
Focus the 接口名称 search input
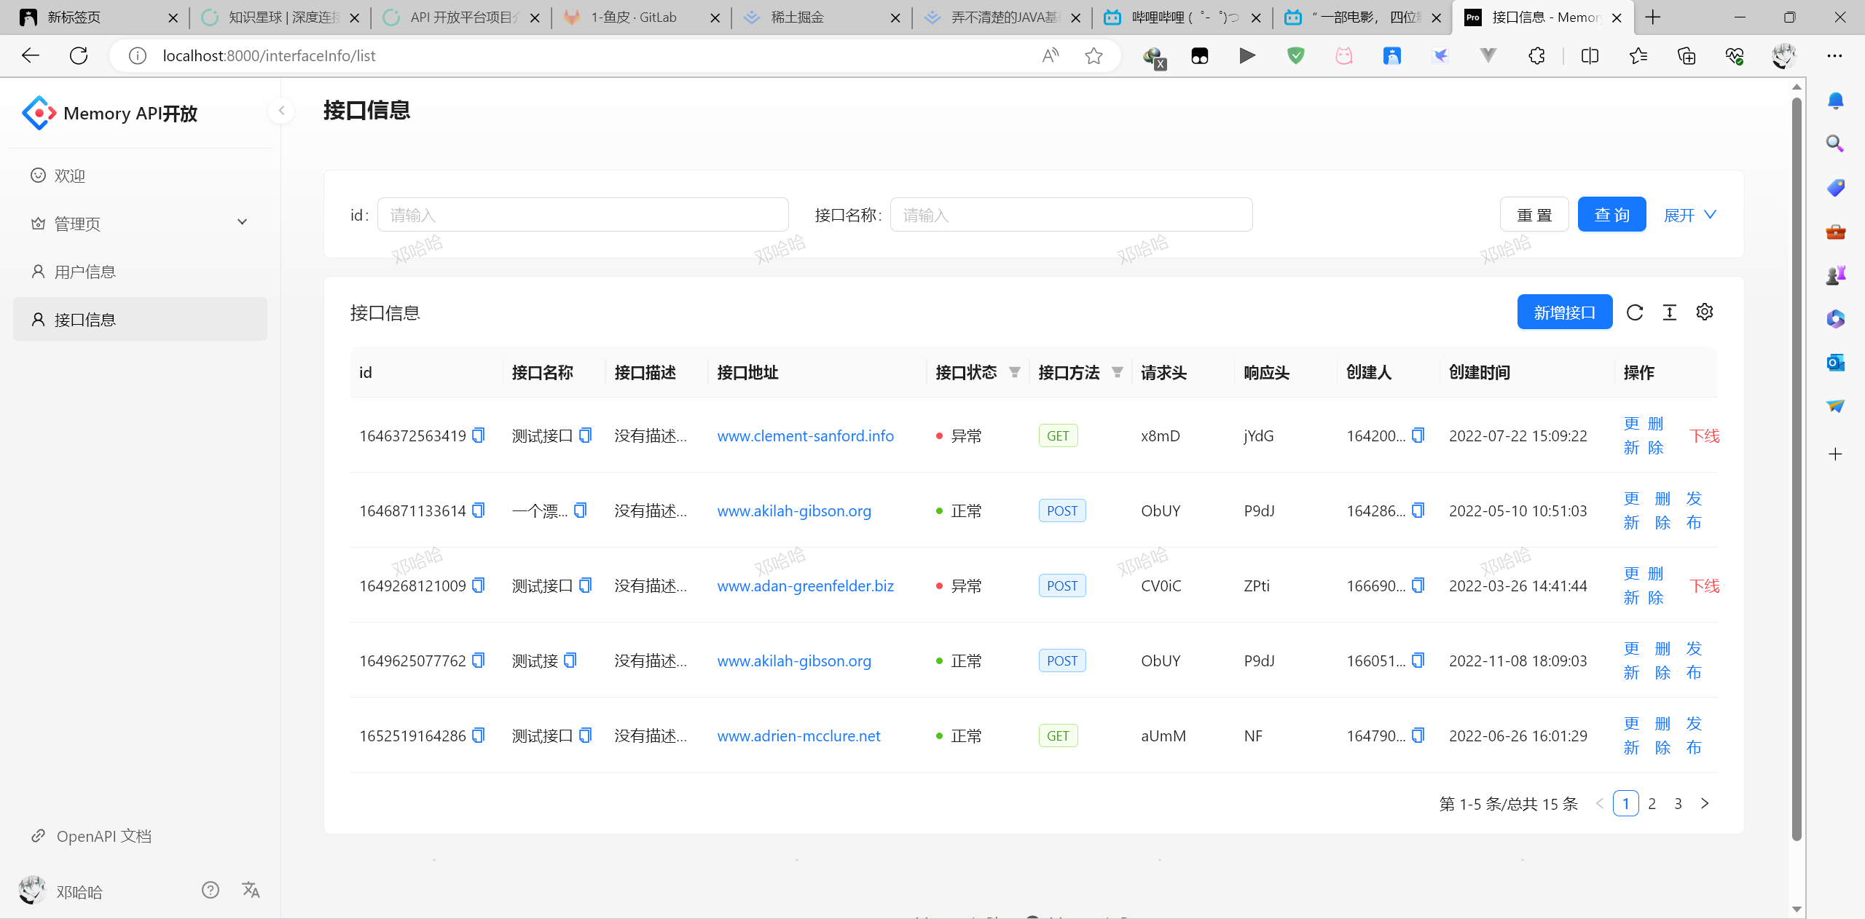point(1071,215)
